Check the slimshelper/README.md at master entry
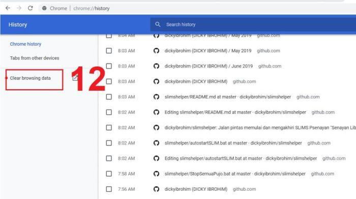Screen dimensions: 356x199 pyautogui.click(x=109, y=97)
